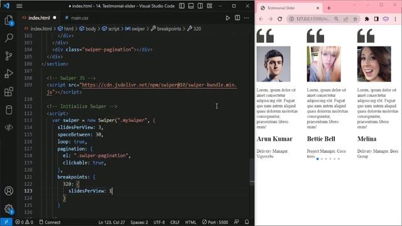402x226 pixels.
Task: Open the Extensions view
Action: point(9,92)
